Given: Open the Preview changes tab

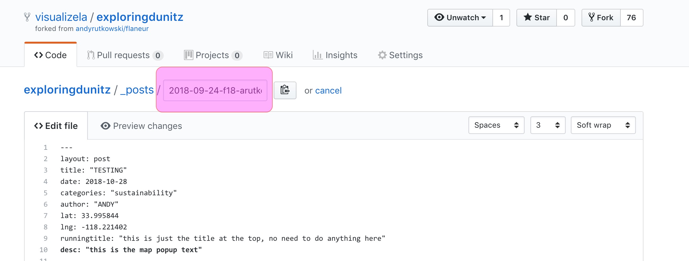Looking at the screenshot, I should (x=141, y=126).
